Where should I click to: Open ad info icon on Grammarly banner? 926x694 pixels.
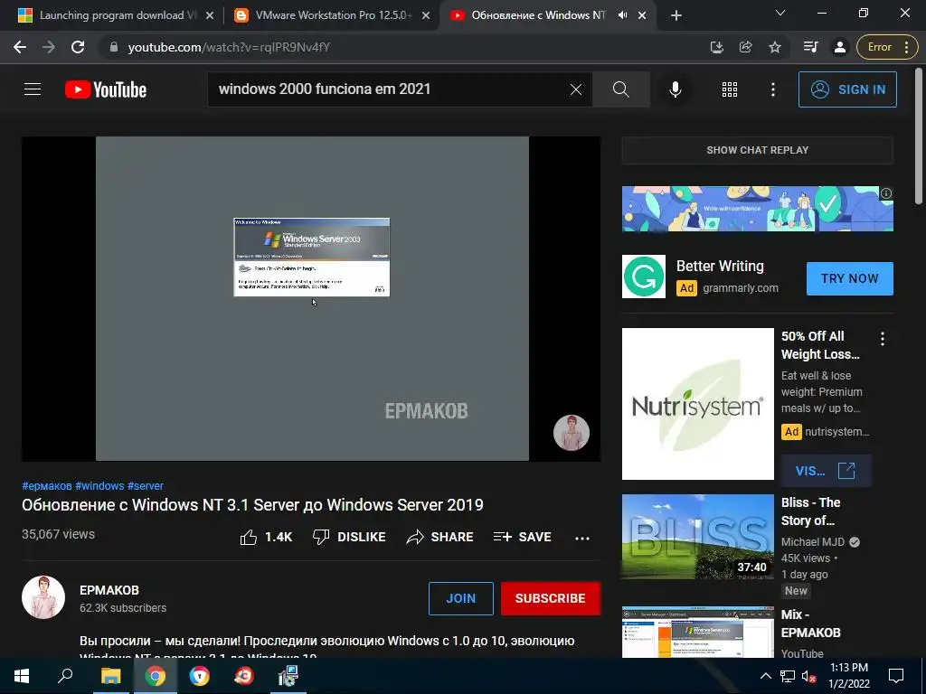coord(886,193)
